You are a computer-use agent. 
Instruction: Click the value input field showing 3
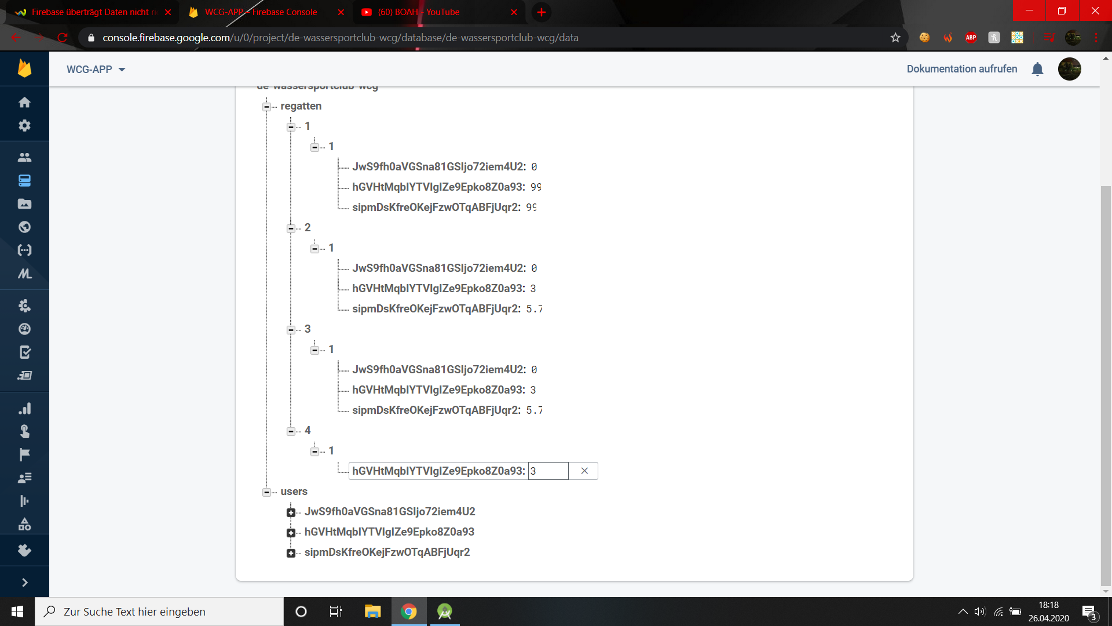547,471
